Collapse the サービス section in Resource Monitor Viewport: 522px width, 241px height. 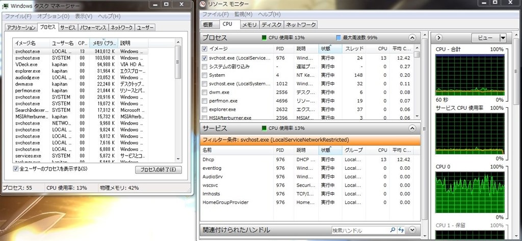click(412, 128)
